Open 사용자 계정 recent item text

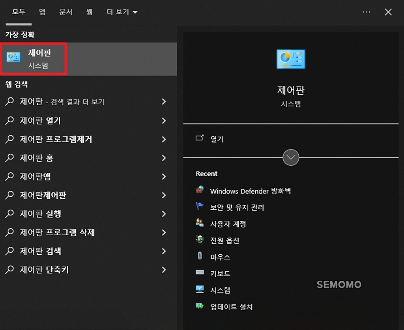click(228, 224)
